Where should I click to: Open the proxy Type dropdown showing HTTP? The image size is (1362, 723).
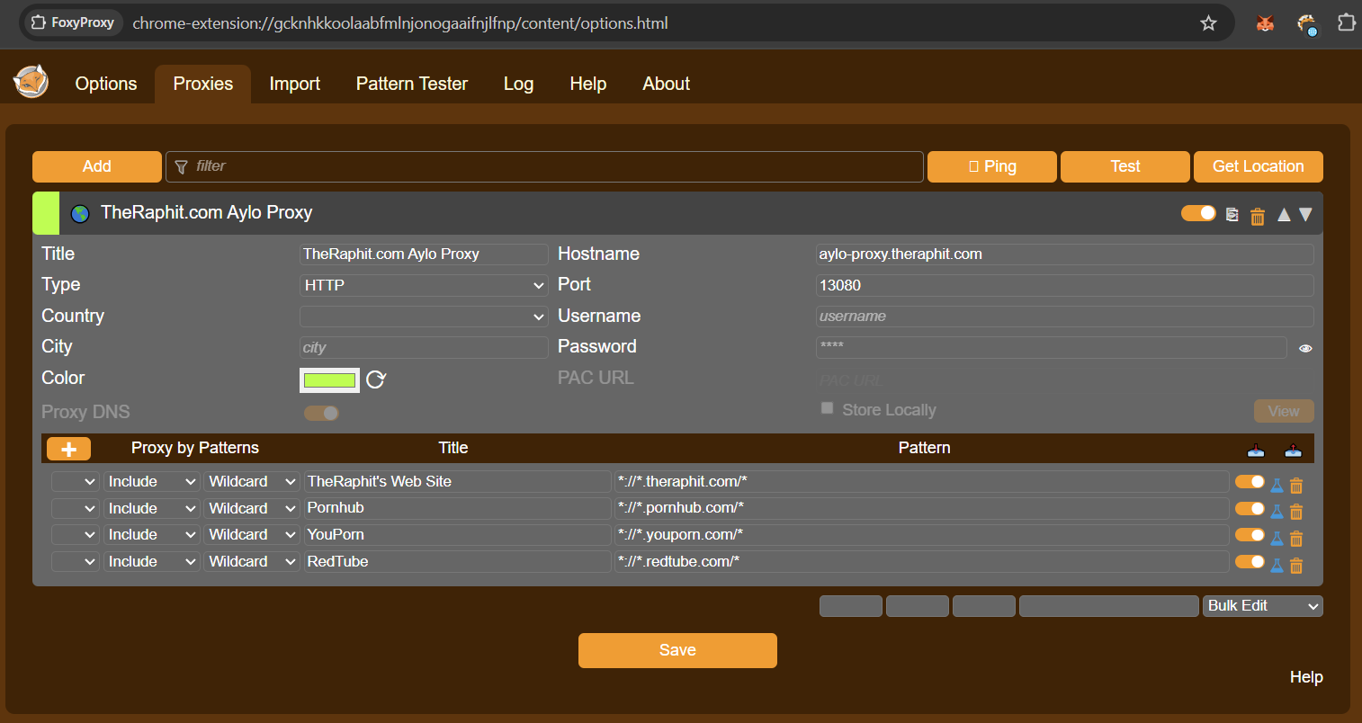pyautogui.click(x=424, y=285)
